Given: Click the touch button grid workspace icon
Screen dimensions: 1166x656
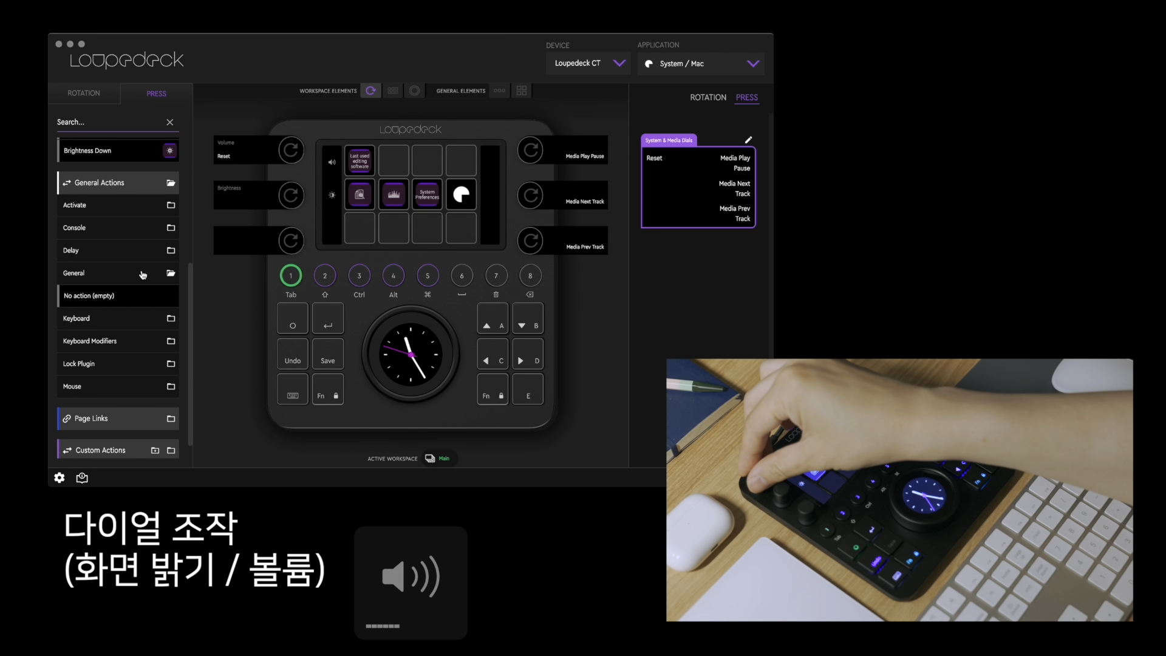Looking at the screenshot, I should coord(393,91).
